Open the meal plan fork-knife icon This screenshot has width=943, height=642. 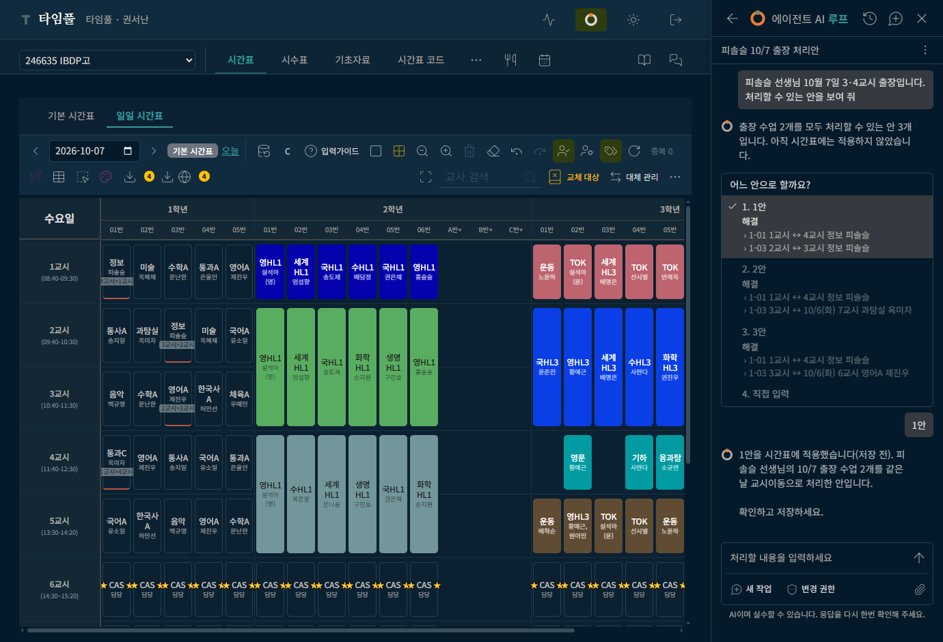click(510, 60)
